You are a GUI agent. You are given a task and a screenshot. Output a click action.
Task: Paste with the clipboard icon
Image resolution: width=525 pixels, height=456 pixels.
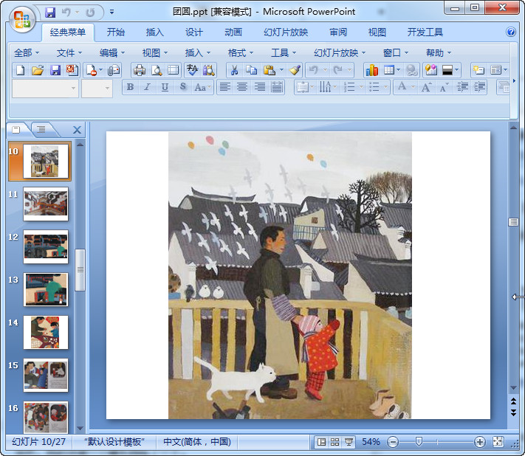pos(270,70)
